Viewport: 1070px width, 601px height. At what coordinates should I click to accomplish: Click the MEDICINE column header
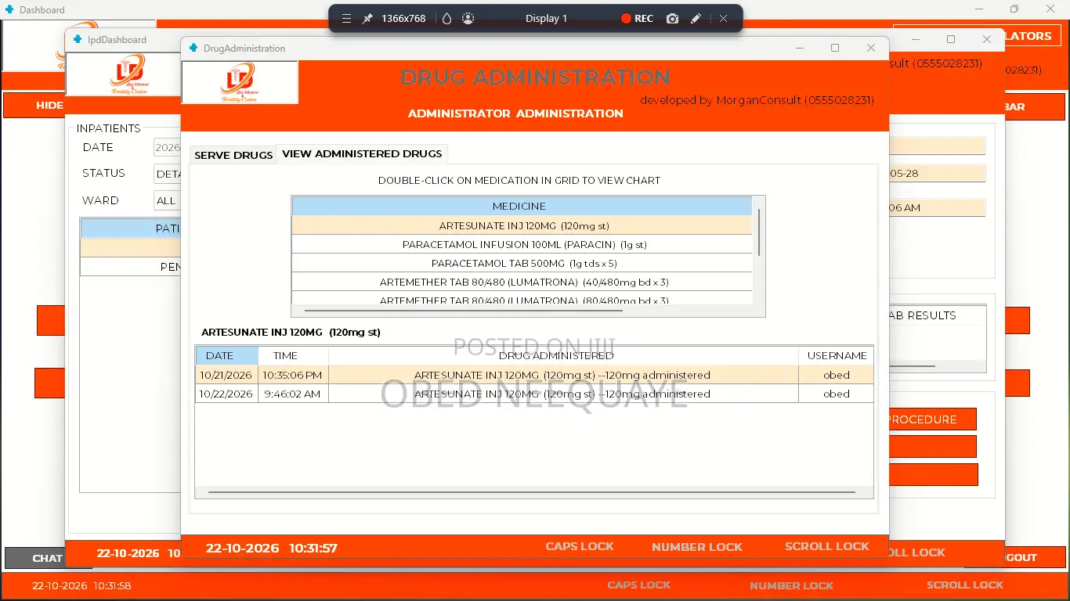tap(522, 206)
